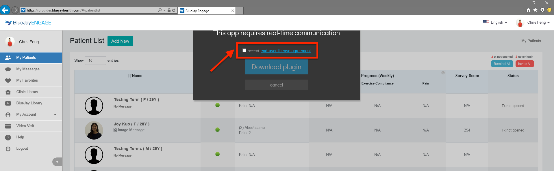Click Testing Term patient avatar
This screenshot has width=554, height=171.
tap(94, 106)
